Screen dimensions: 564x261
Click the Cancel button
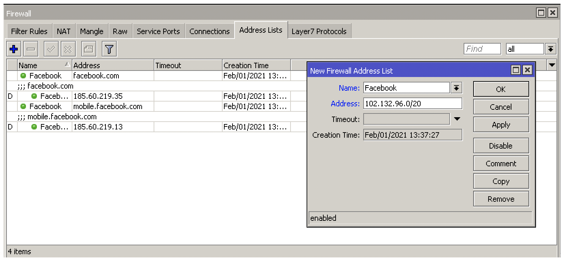click(x=501, y=107)
